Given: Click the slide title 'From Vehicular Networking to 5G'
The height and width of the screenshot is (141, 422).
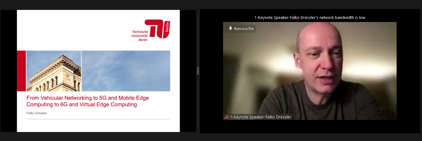Looking at the screenshot, I should point(88,101).
